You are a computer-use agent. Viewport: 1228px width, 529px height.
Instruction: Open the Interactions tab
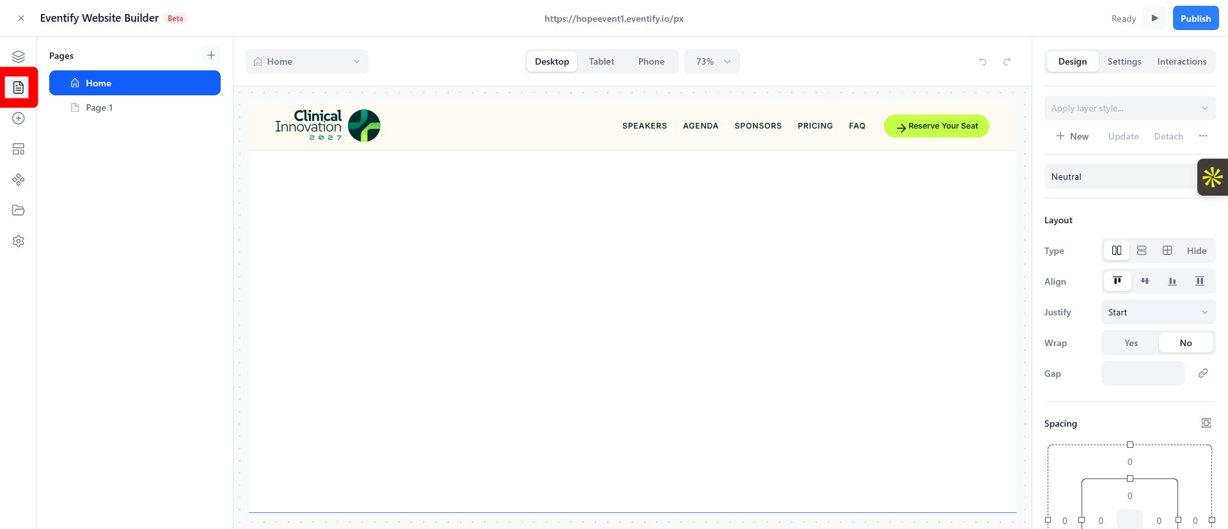(1182, 61)
